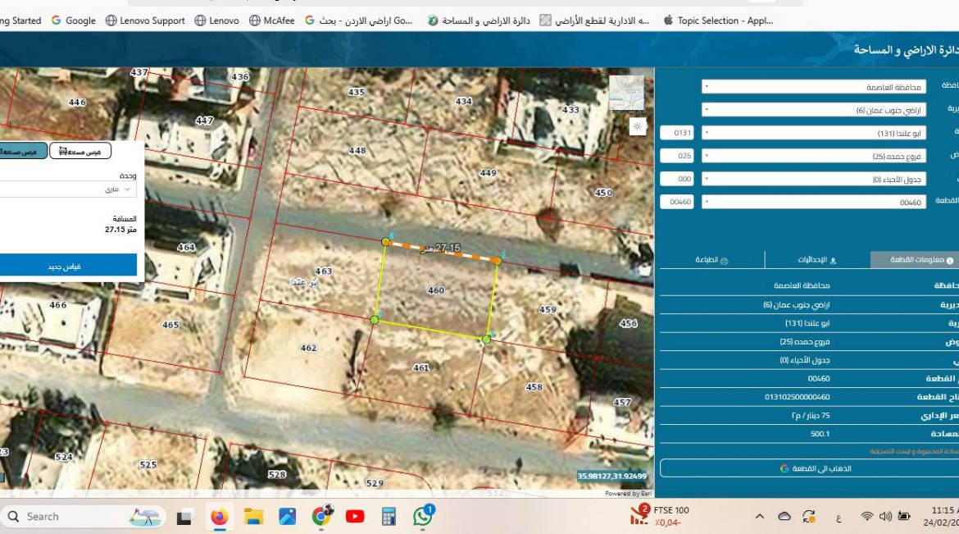The height and width of the screenshot is (534, 959).
Task: Click the orange measurement start vertex on map
Action: 386,242
